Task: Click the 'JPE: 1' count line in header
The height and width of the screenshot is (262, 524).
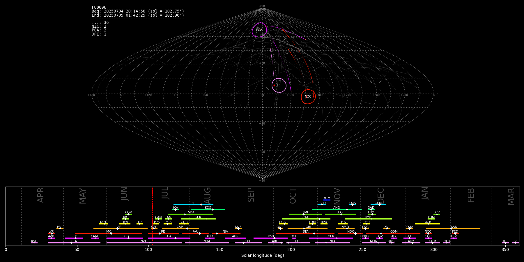Action: pyautogui.click(x=99, y=34)
